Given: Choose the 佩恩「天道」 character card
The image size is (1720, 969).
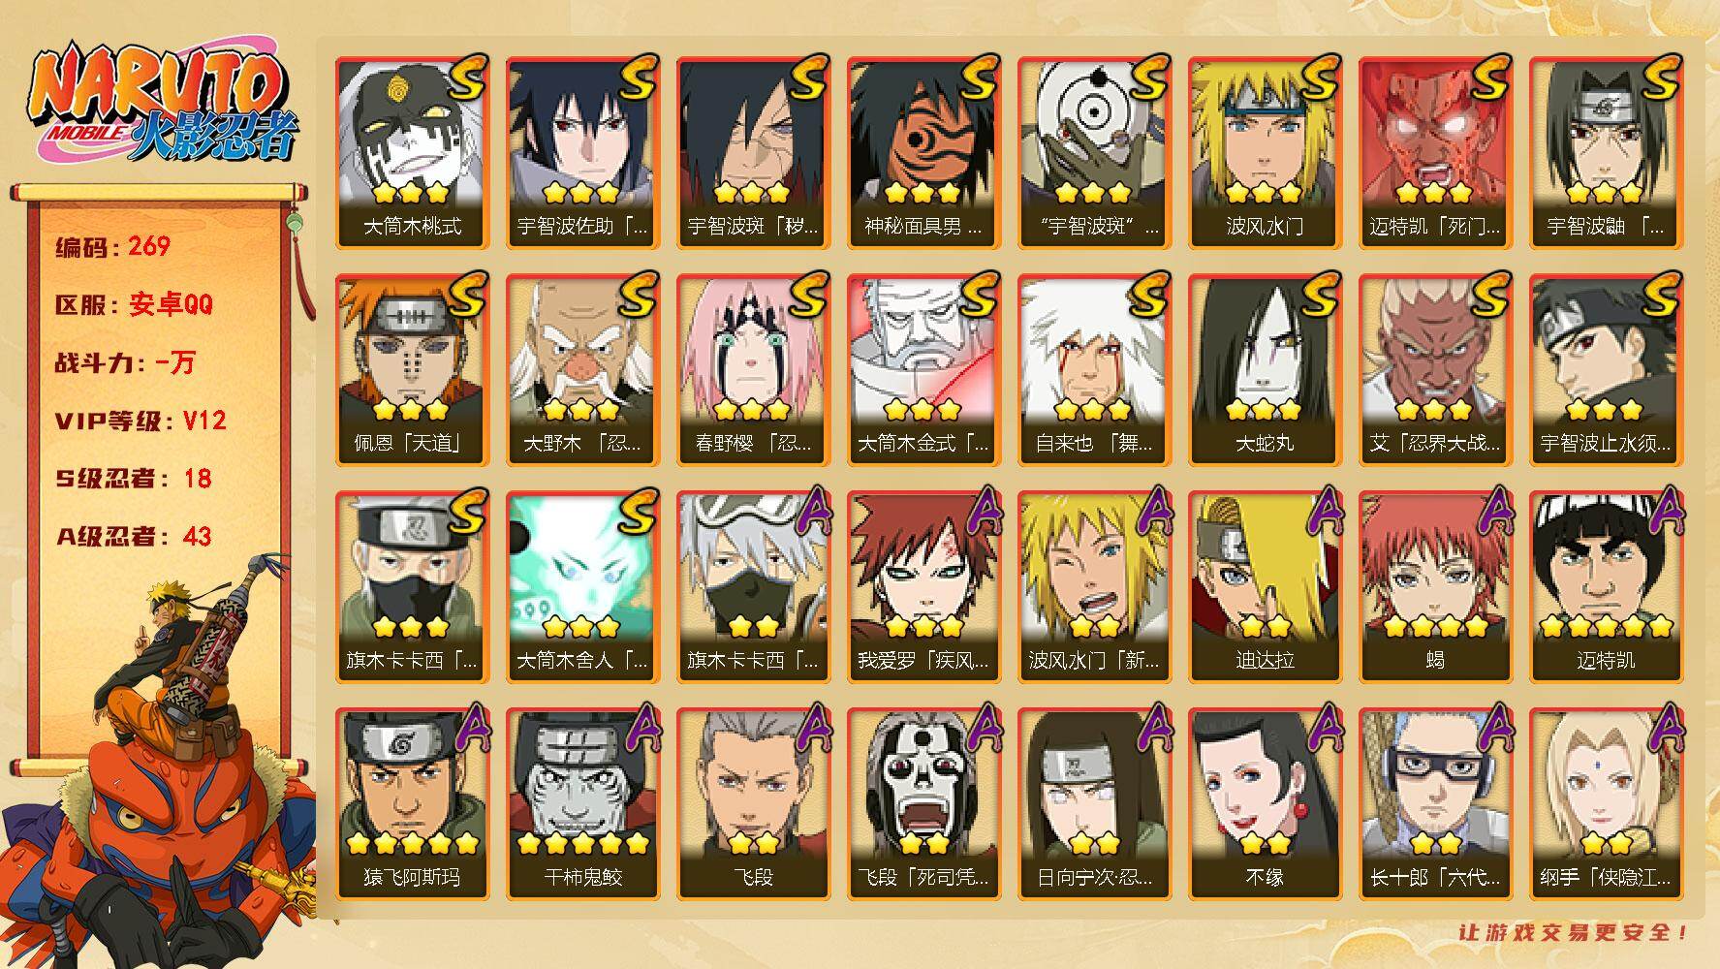Looking at the screenshot, I should coord(412,370).
